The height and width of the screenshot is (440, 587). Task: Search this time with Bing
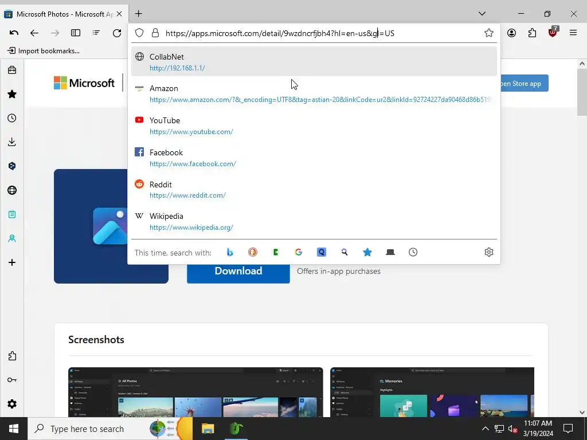230,252
